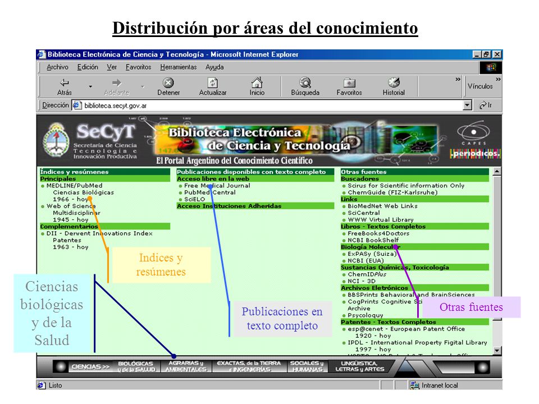Go to the Inicio home icon
Screen dimensions: 539x404
tap(257, 82)
